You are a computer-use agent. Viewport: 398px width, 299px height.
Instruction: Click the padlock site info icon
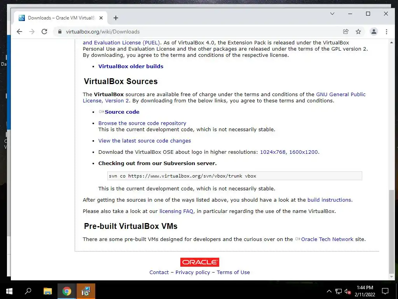(x=59, y=32)
